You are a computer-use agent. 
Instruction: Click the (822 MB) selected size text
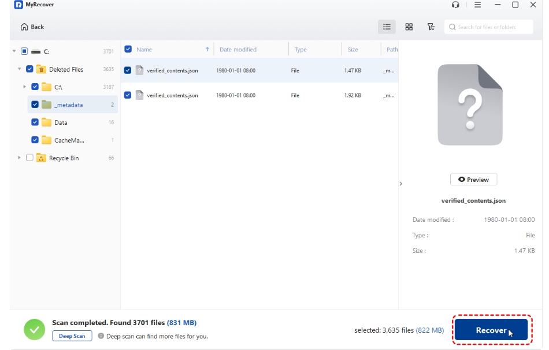429,330
